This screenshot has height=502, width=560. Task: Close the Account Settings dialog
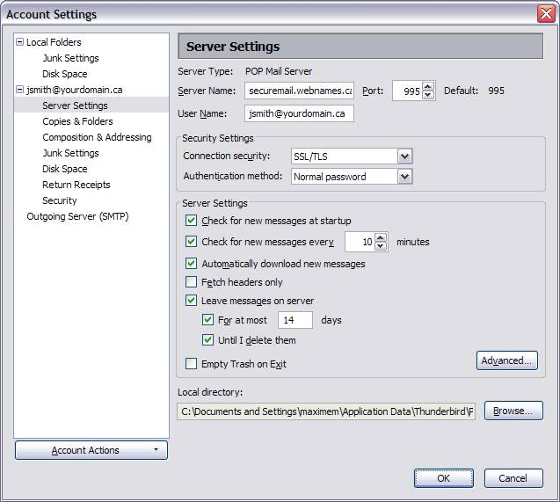click(547, 14)
